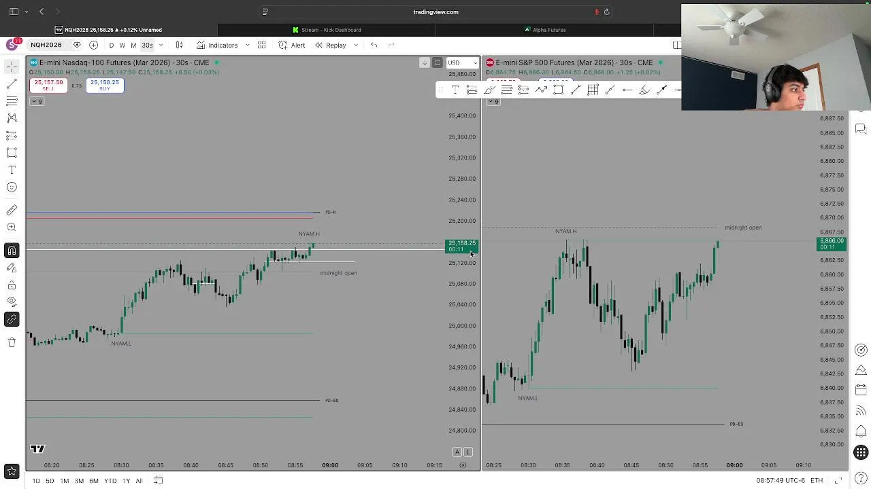Toggle auto scale A on Nasdaq chart

click(x=457, y=452)
